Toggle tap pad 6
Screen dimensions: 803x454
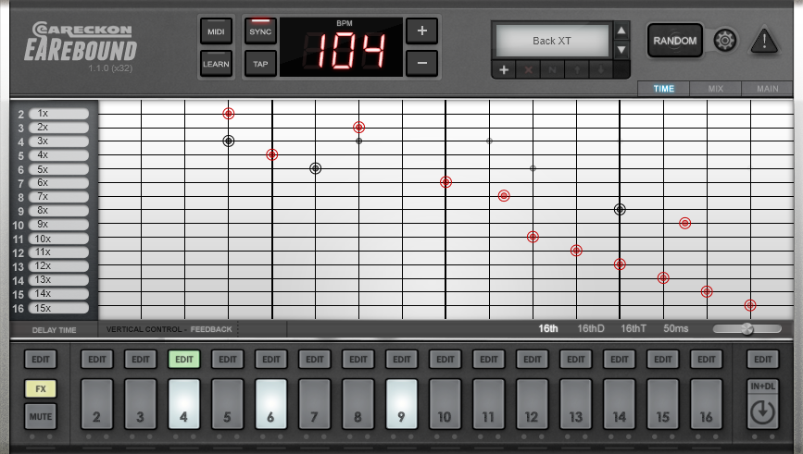(x=271, y=403)
